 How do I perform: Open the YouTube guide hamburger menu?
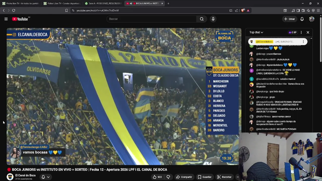[x=6, y=19]
